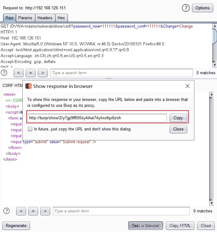Click the Accept-Language header line
This screenshot has height=232, width=217.
tap(52, 56)
